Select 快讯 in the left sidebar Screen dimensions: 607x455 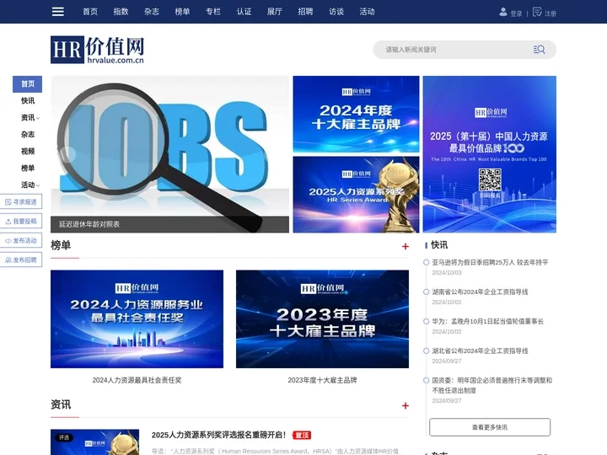28,100
